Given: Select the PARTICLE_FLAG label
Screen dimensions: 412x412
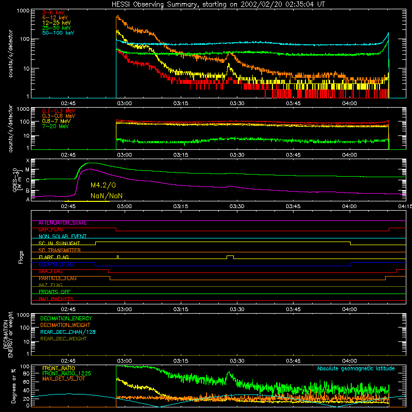Looking at the screenshot, I should pos(58,278).
